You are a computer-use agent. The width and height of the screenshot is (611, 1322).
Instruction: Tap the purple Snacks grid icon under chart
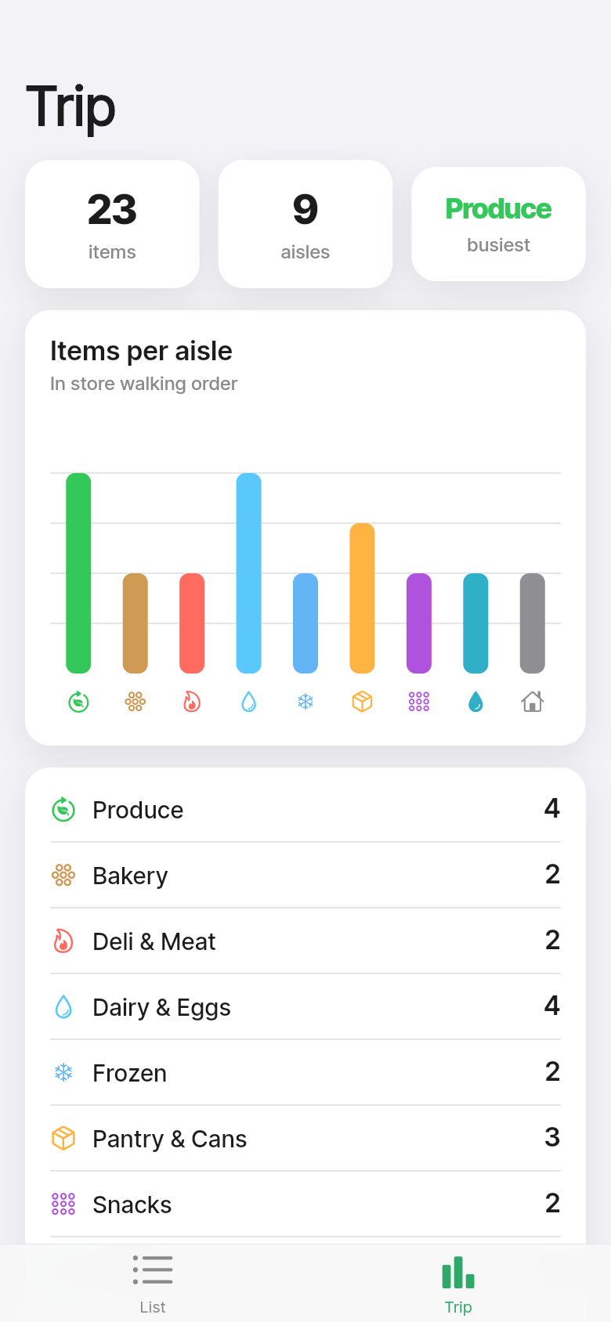[419, 702]
